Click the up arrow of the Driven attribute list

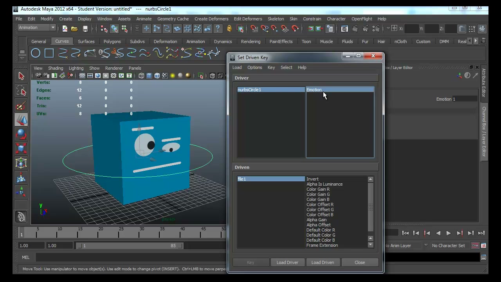pos(370,179)
